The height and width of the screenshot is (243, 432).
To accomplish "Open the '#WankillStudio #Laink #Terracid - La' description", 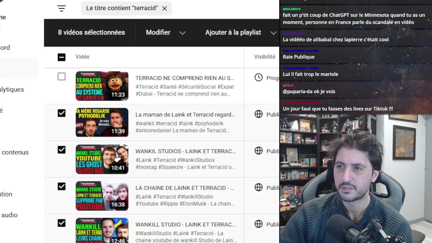I will tap(186, 237).
